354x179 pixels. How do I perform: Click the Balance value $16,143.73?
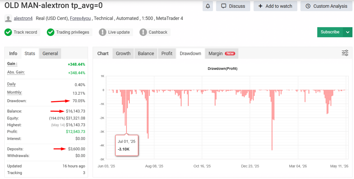75,111
